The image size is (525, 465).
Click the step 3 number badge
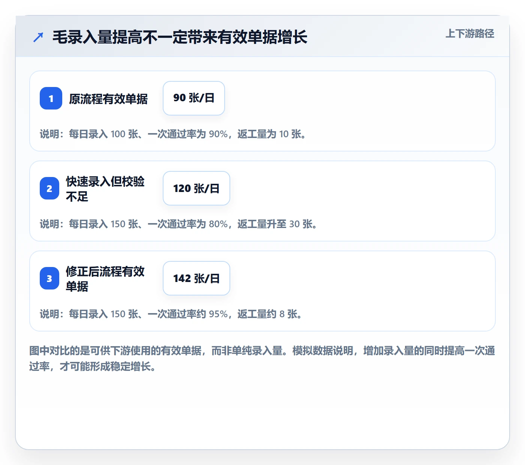tap(49, 278)
